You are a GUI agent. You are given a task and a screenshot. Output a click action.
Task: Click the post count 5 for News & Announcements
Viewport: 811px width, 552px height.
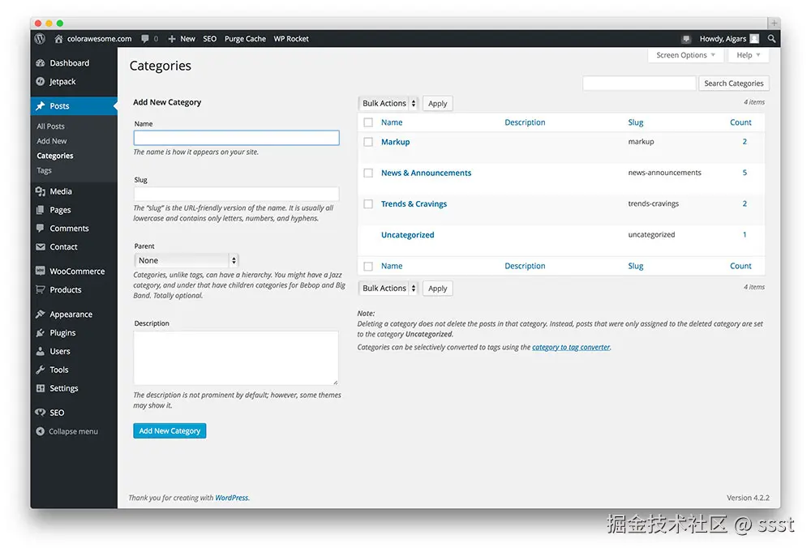744,173
